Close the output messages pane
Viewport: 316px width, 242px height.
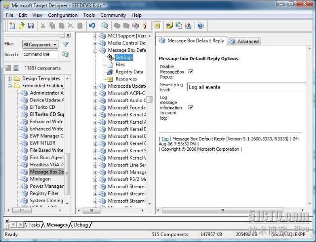(x=6, y=221)
